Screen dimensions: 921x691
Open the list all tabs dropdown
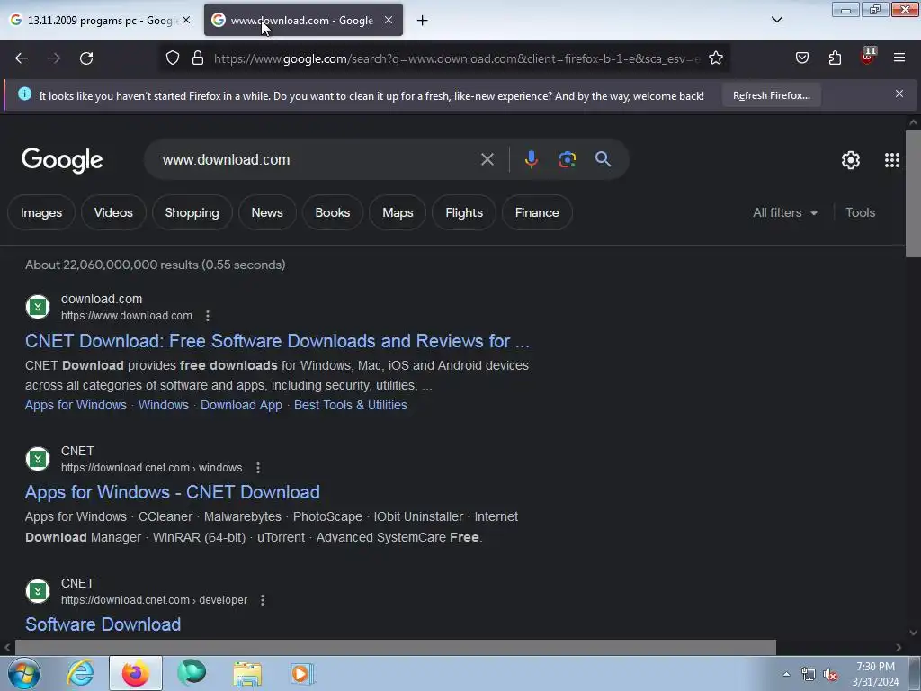coord(776,20)
